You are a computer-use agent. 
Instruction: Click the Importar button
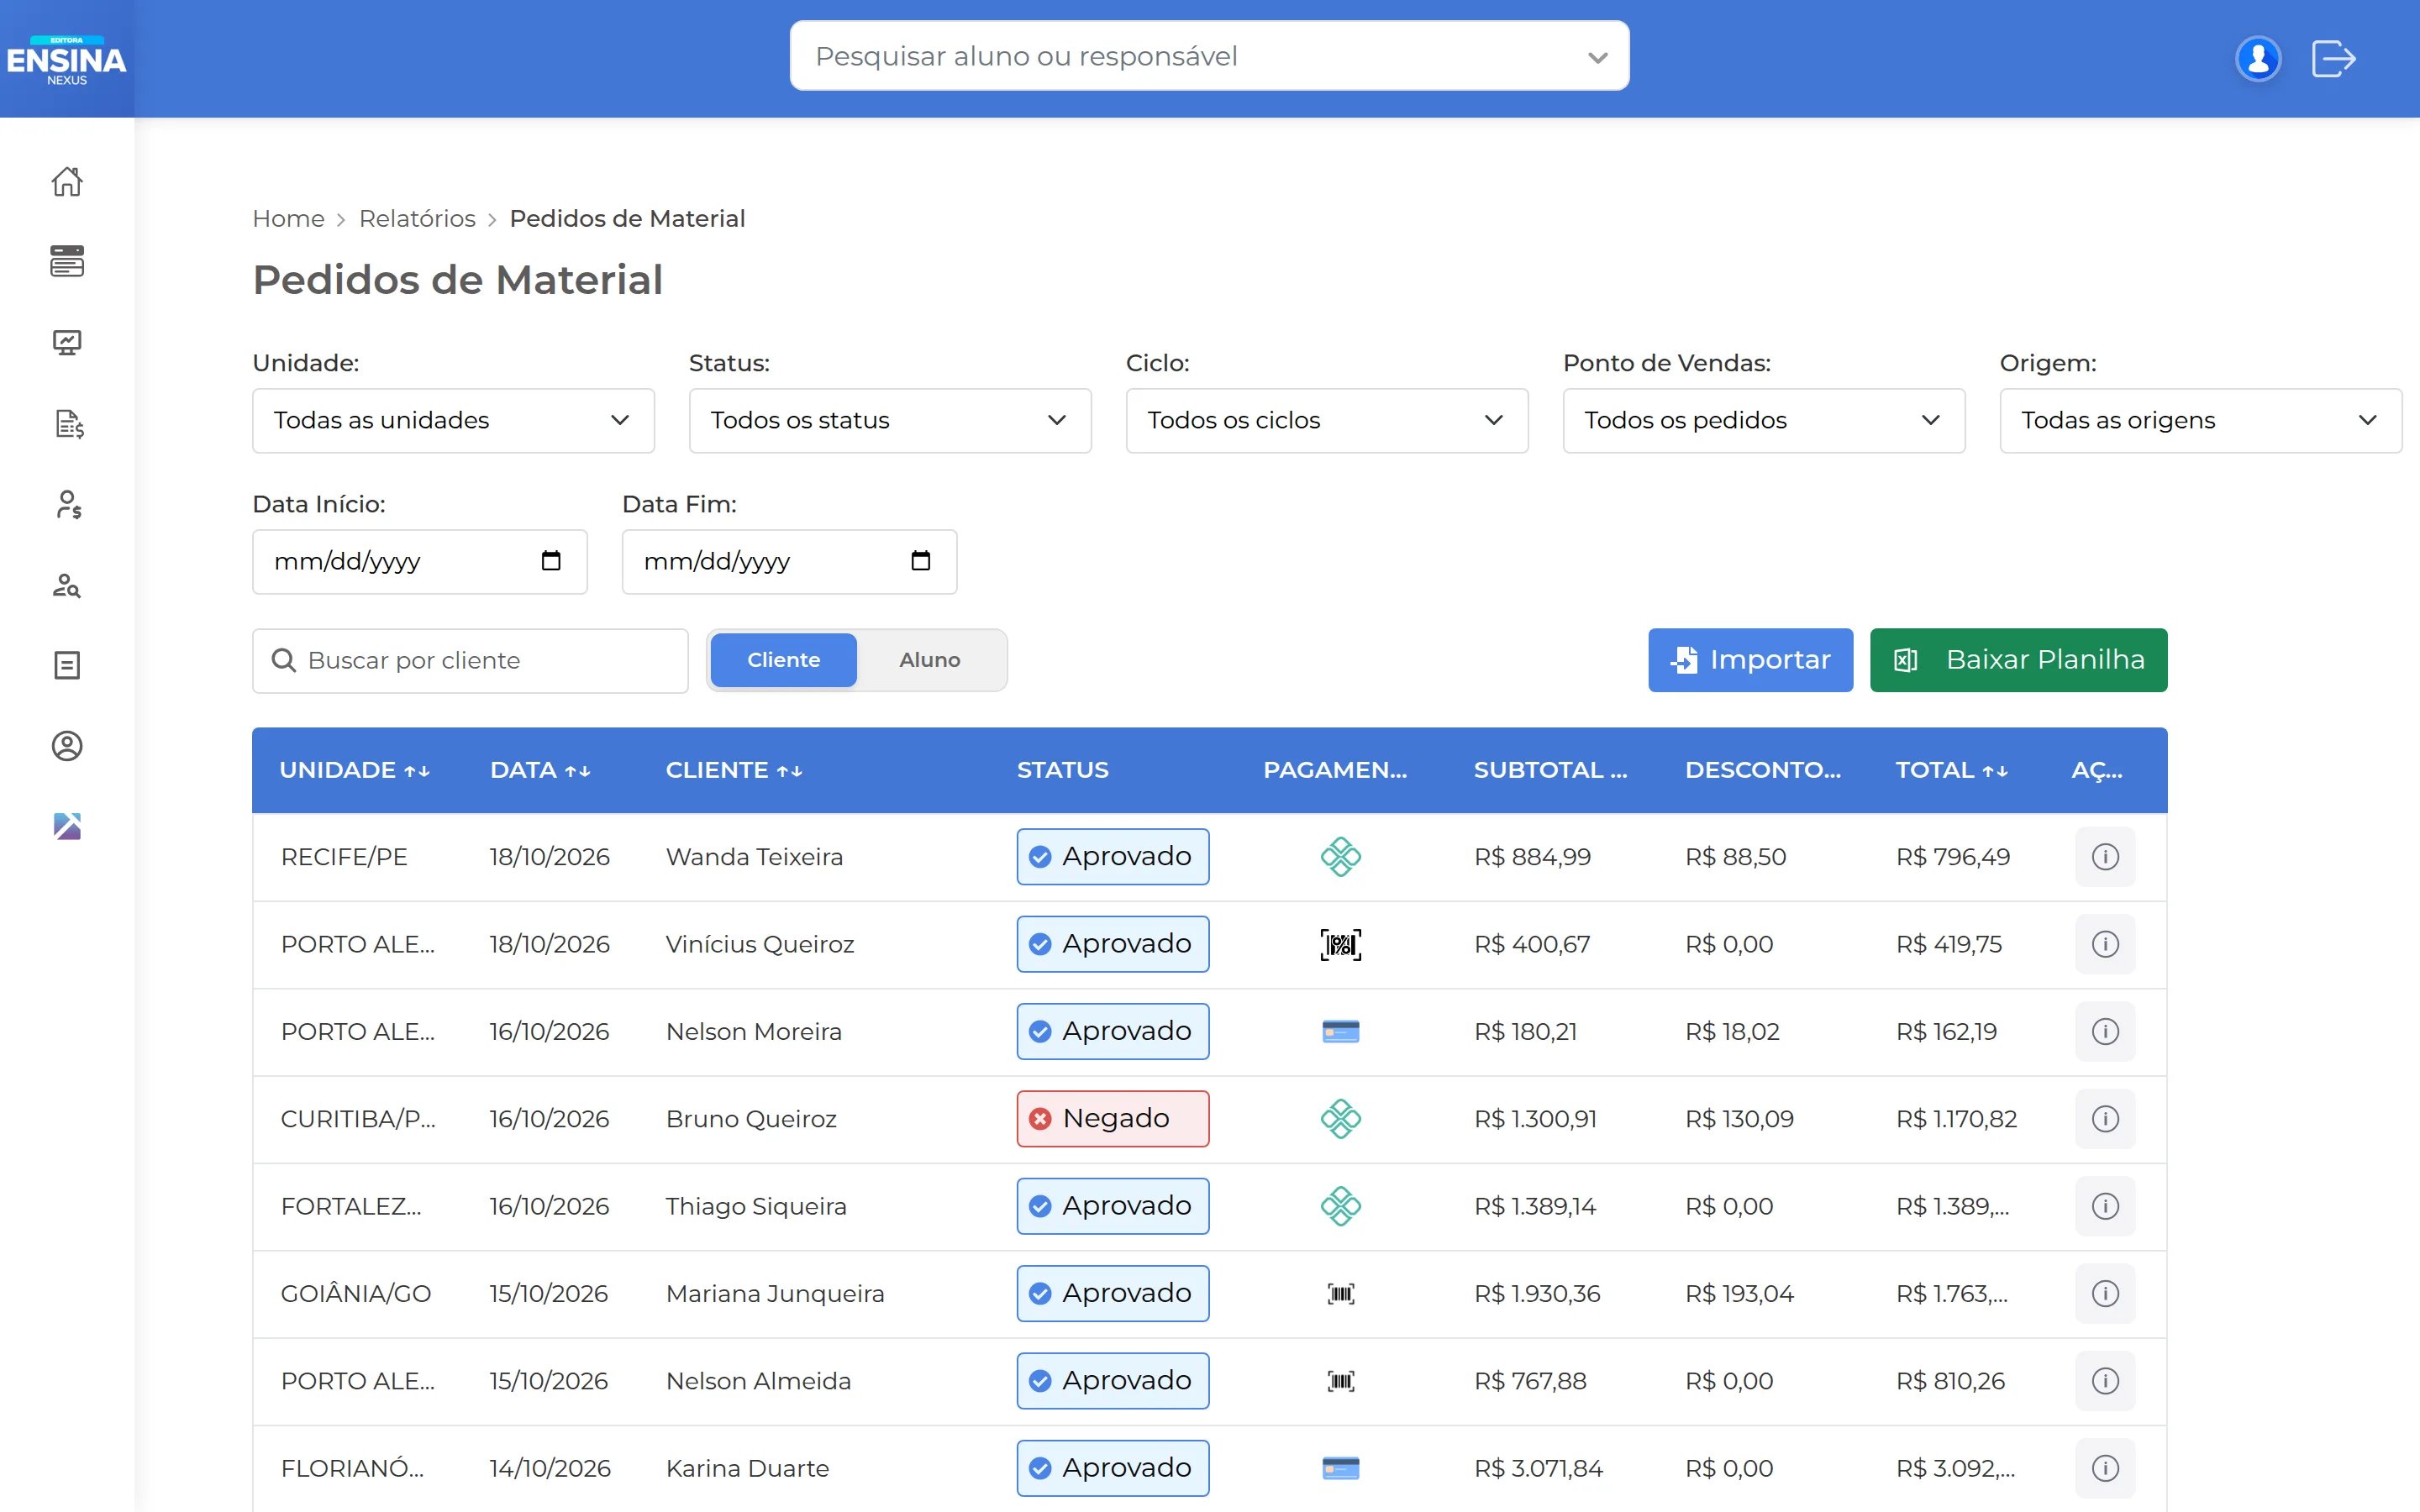(1750, 660)
